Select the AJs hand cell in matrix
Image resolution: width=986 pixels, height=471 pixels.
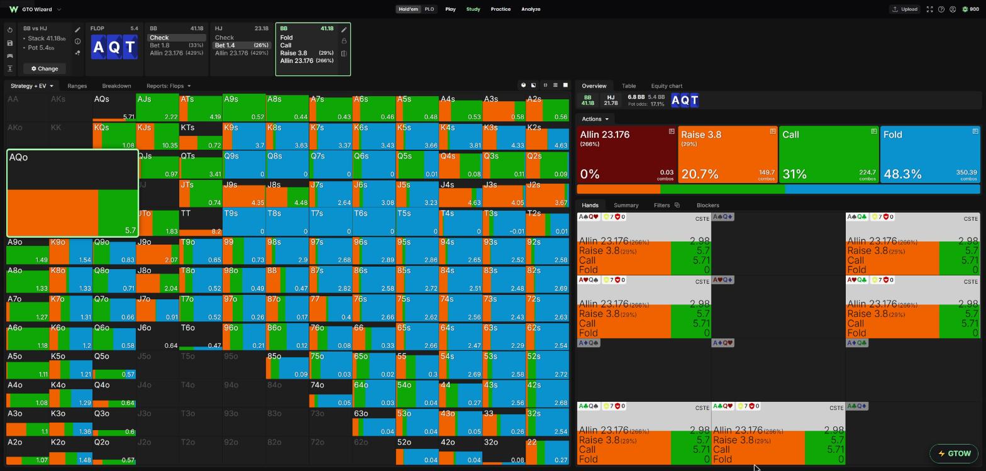[157, 108]
